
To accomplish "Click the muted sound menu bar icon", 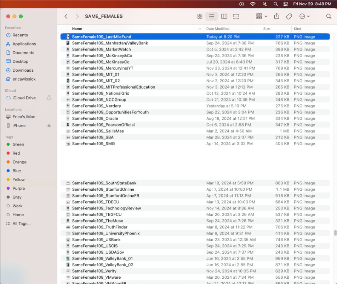I will click(x=265, y=4).
